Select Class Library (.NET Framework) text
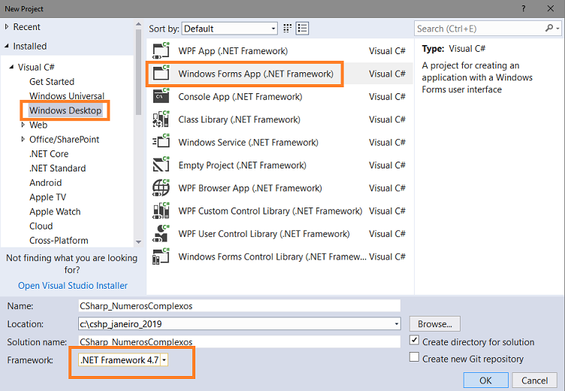This screenshot has height=391, width=565. coord(239,120)
